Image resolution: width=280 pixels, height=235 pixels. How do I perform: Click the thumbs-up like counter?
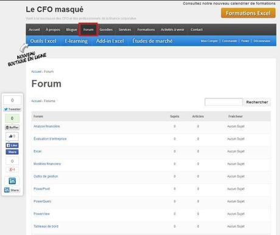point(12,136)
